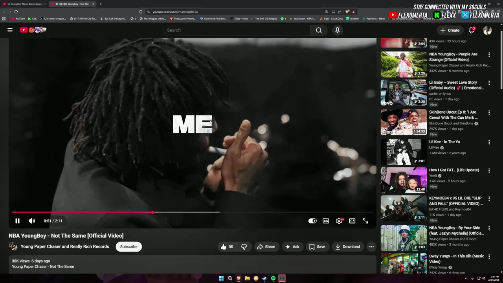The image size is (503, 283).
Task: Like the video
Action: click(x=227, y=247)
